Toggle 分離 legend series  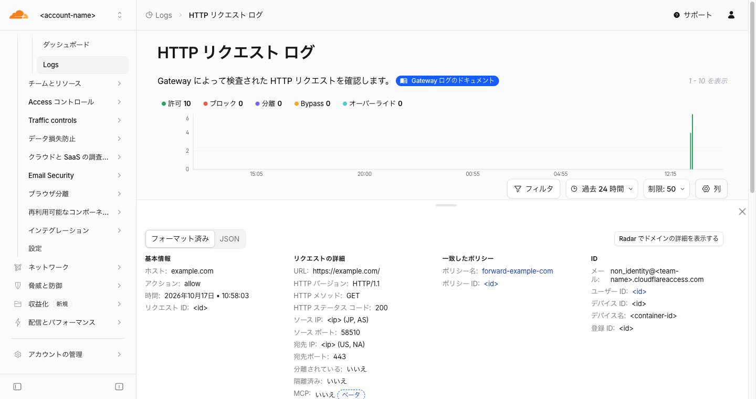click(x=268, y=103)
